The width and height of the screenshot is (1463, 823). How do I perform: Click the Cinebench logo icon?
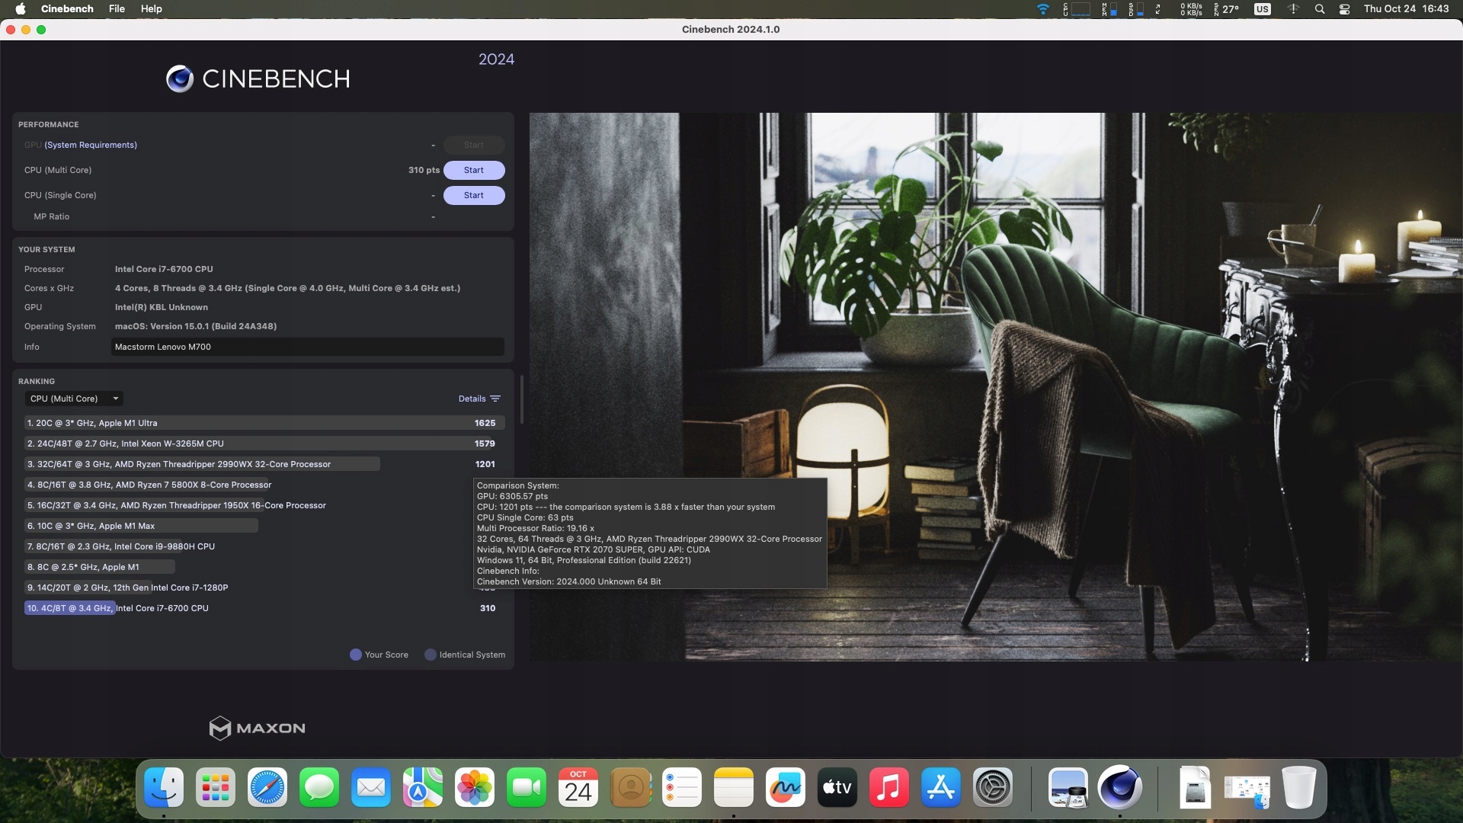click(180, 78)
